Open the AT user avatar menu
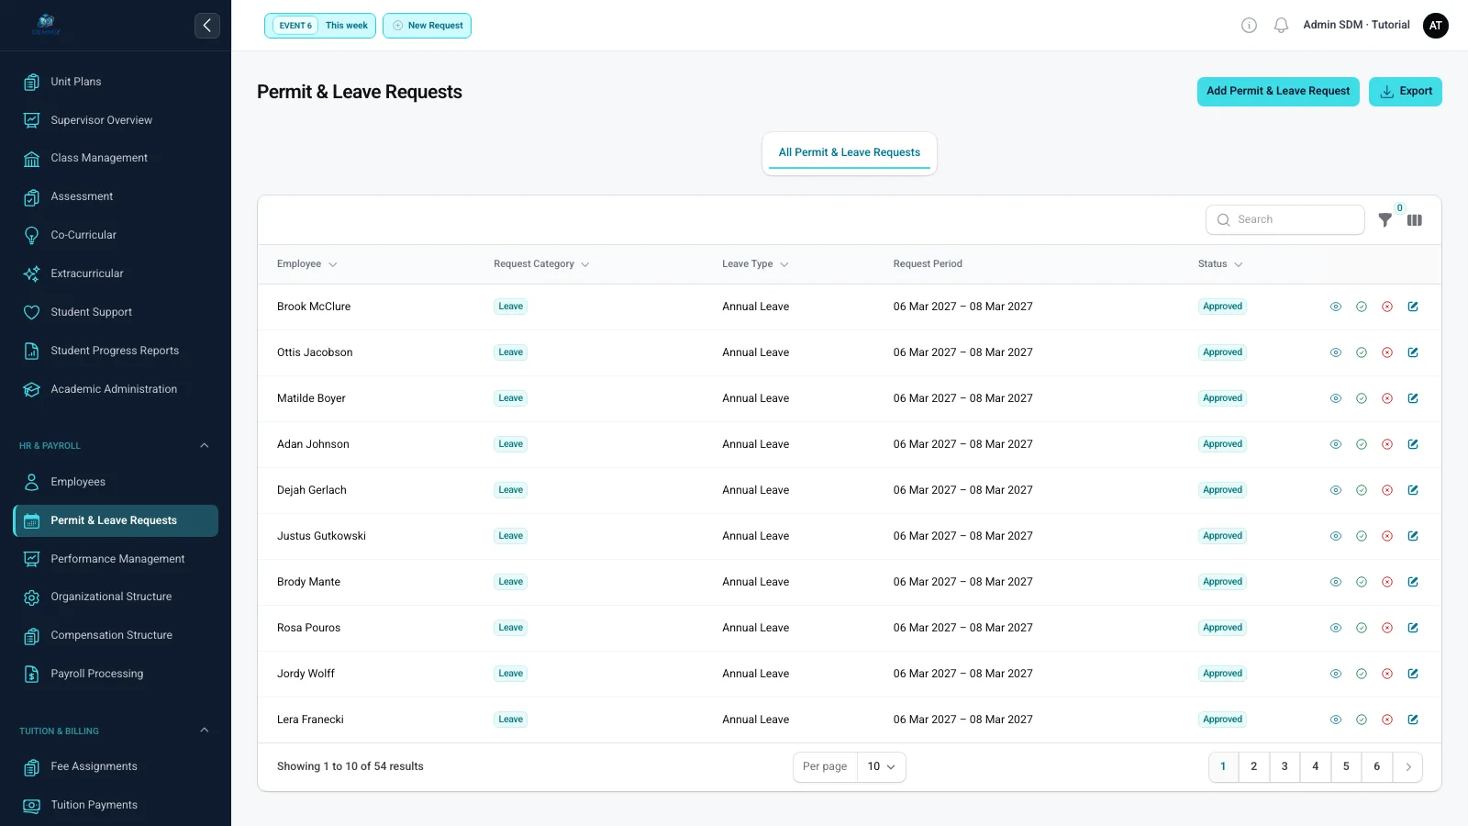 (x=1436, y=26)
